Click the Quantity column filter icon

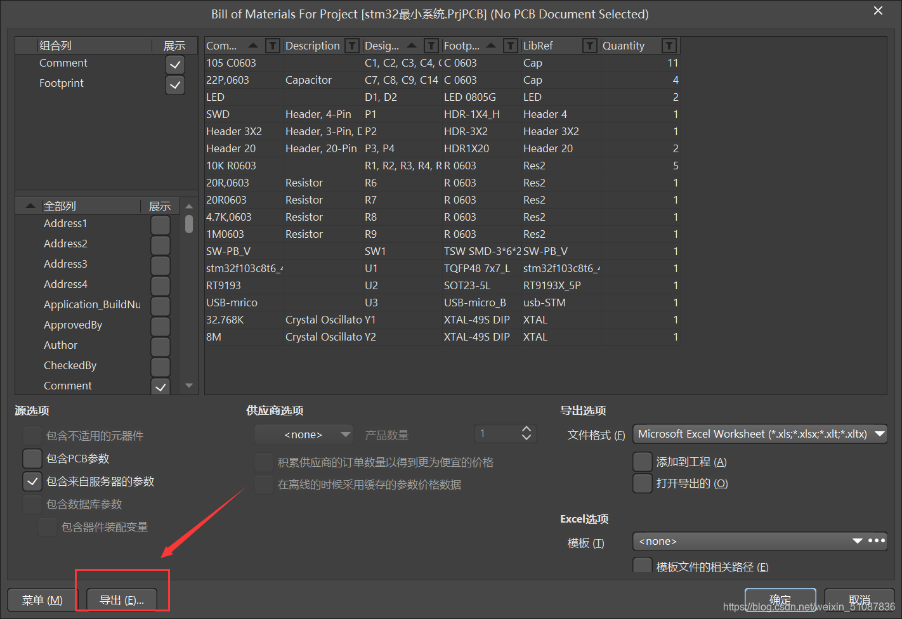click(x=669, y=46)
